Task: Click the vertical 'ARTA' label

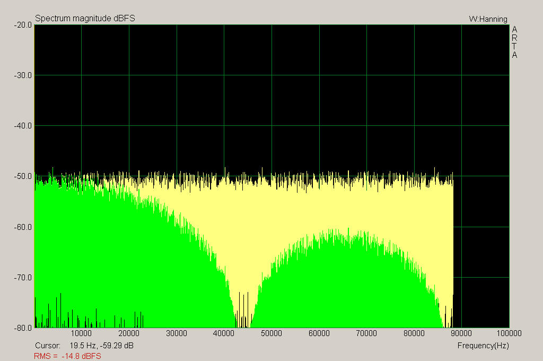Action: [514, 42]
